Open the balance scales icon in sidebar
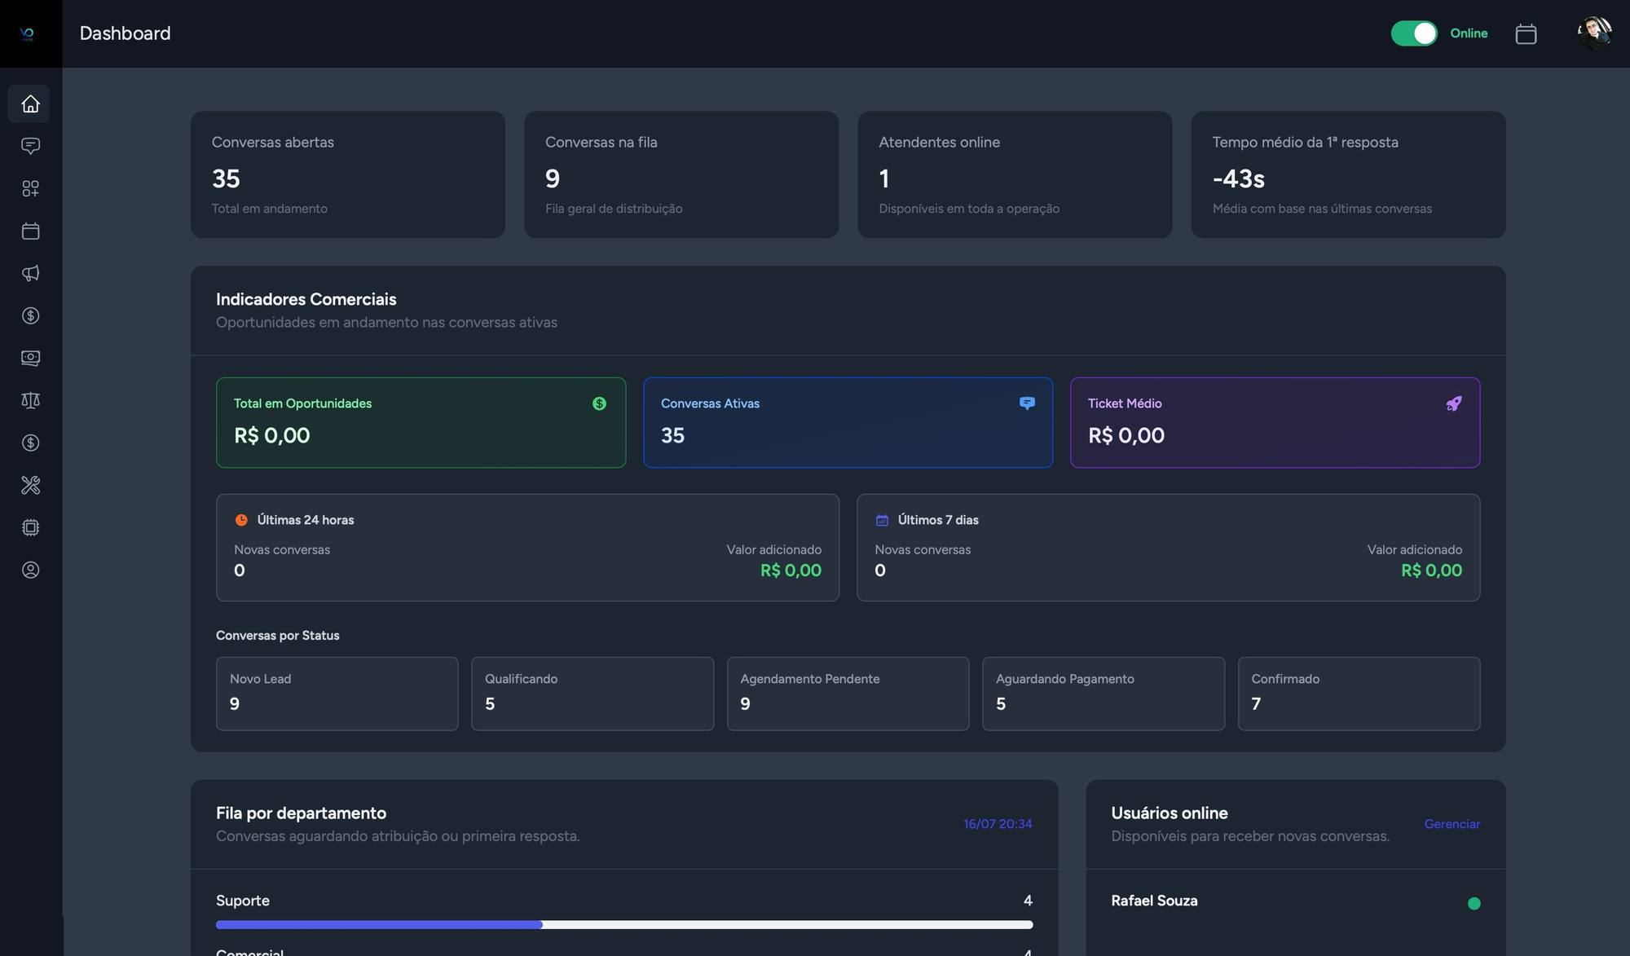This screenshot has height=956, width=1630. [30, 401]
